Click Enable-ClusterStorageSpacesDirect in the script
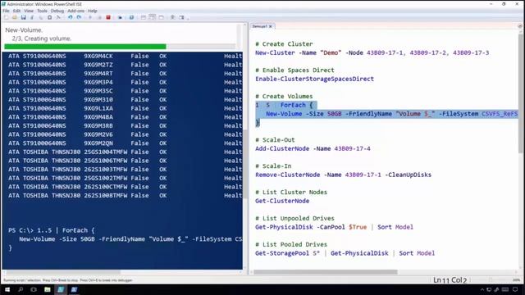This screenshot has width=525, height=295. click(314, 79)
